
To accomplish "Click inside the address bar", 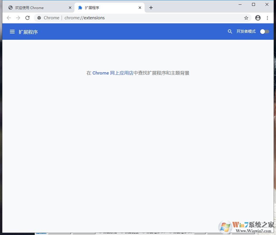I will [x=131, y=18].
